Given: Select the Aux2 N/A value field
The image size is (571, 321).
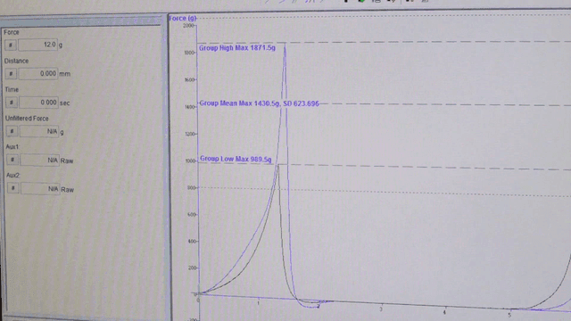Looking at the screenshot, I should [x=40, y=188].
